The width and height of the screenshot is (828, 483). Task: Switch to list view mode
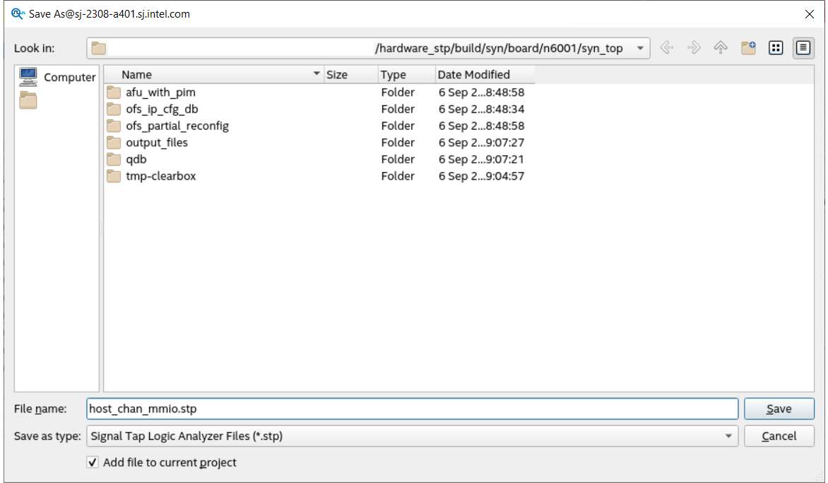(x=776, y=48)
